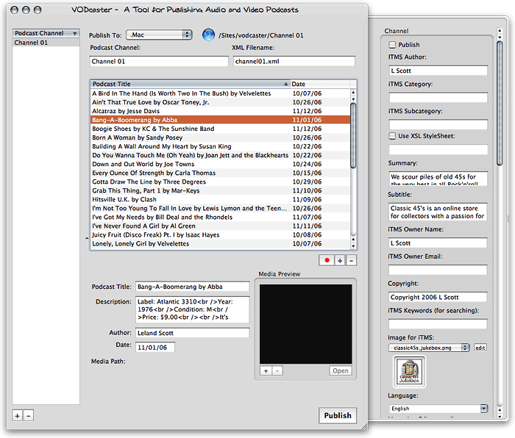Click the Podcast Channel name input field

(x=159, y=61)
